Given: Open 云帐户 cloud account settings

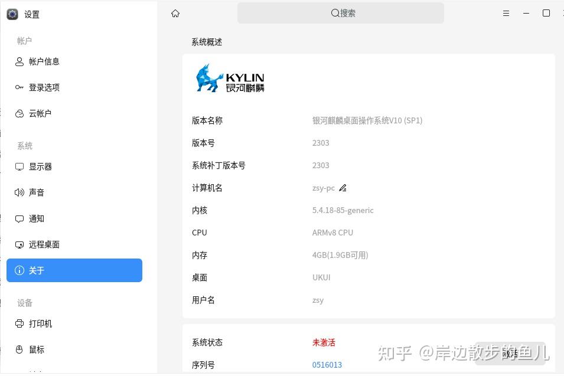Looking at the screenshot, I should pos(38,113).
